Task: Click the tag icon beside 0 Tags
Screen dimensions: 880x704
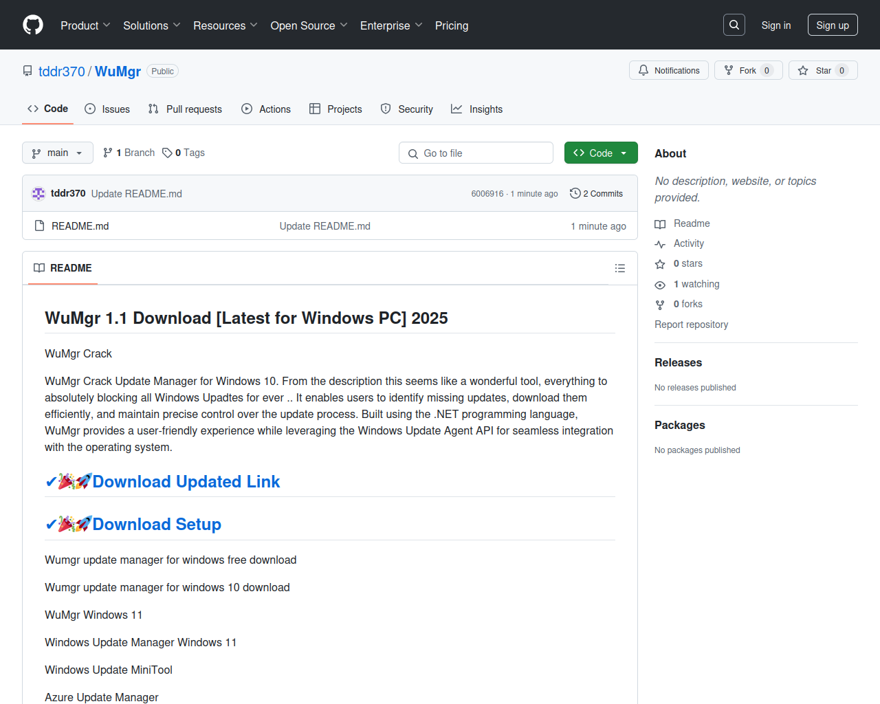Action: tap(167, 153)
